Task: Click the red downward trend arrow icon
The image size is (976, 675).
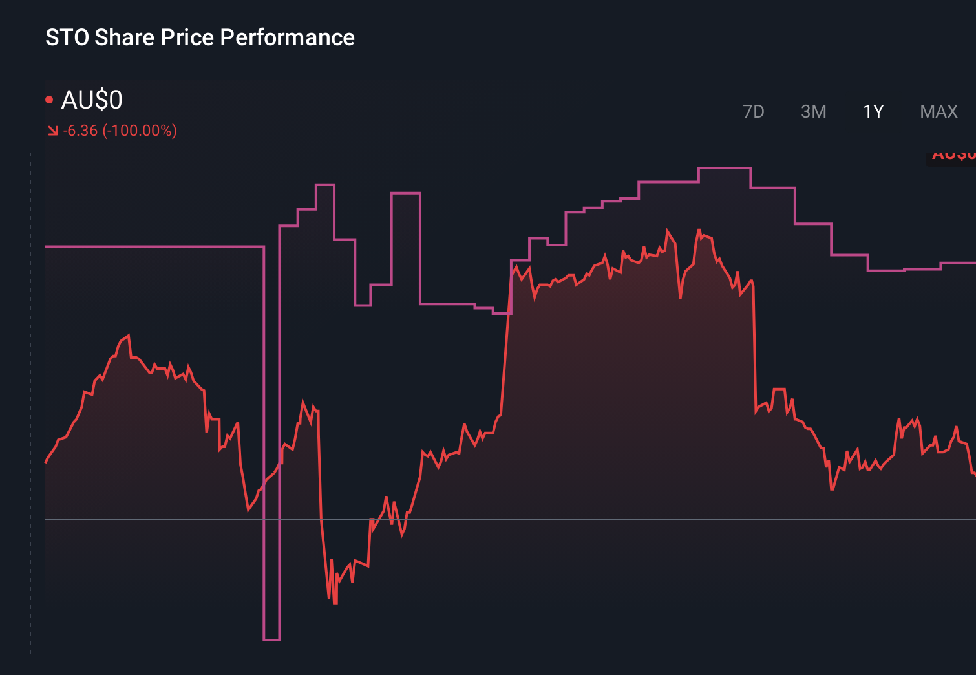Action: pos(53,130)
